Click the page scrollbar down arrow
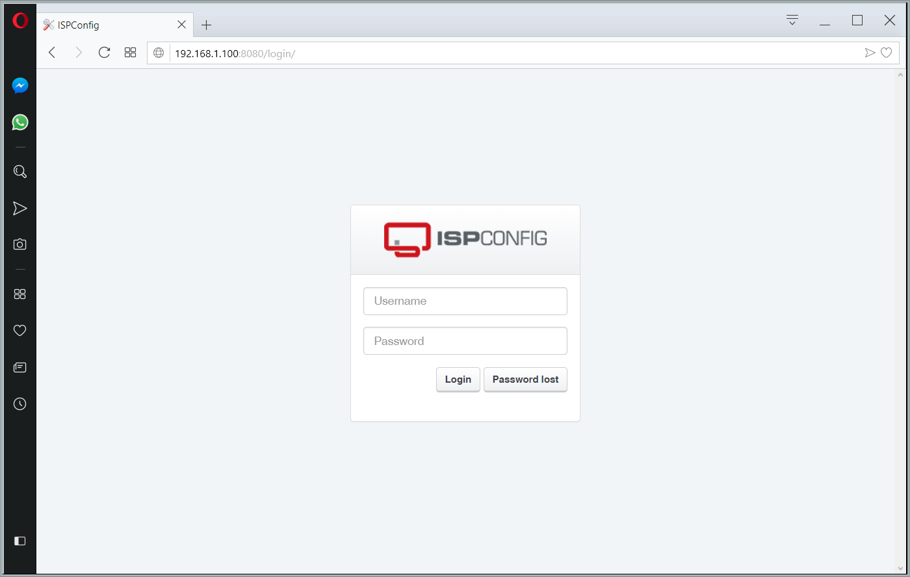The image size is (910, 577). click(x=900, y=570)
